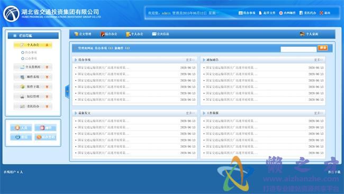Expand the 委托待办 section arrow

click(x=47, y=106)
